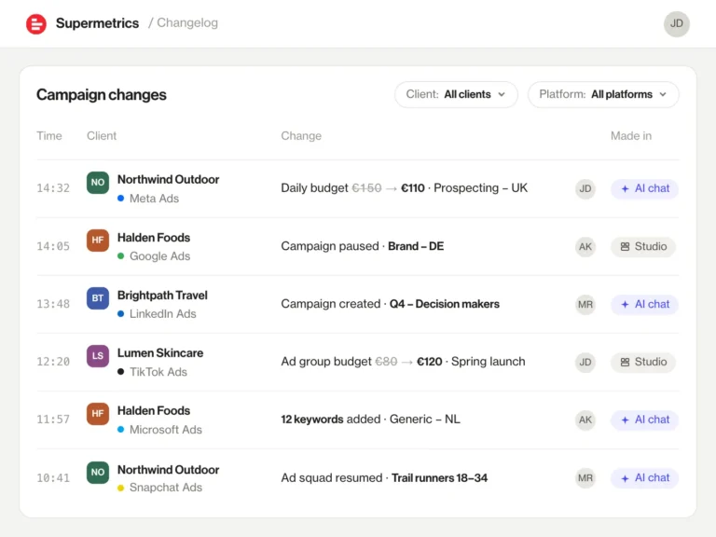
Task: Select the 11:57 timestamp
Action: point(53,420)
